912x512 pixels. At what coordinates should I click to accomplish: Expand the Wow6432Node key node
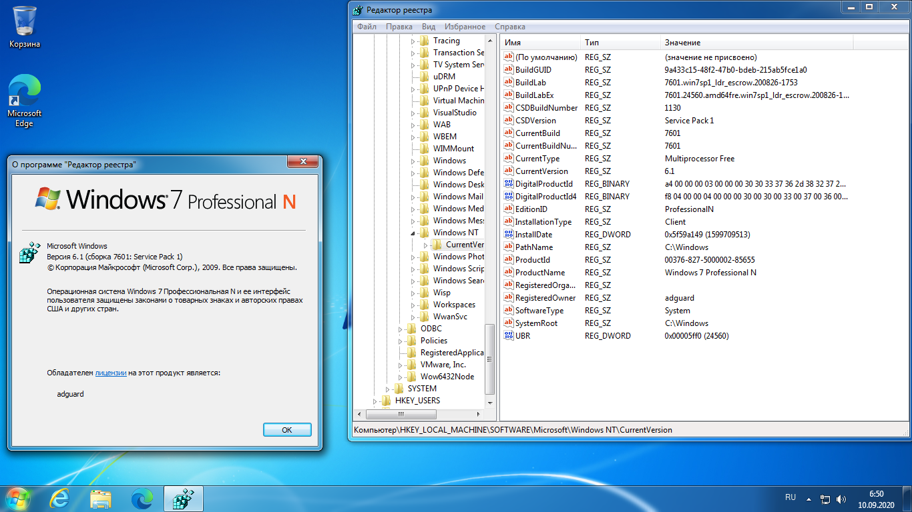click(x=400, y=377)
